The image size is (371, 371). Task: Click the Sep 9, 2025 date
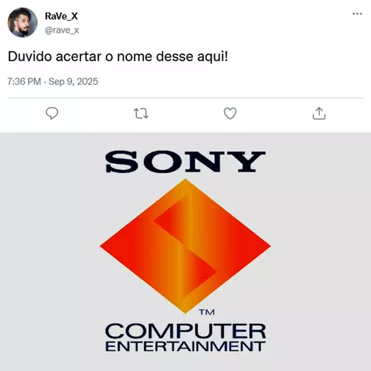pos(73,82)
